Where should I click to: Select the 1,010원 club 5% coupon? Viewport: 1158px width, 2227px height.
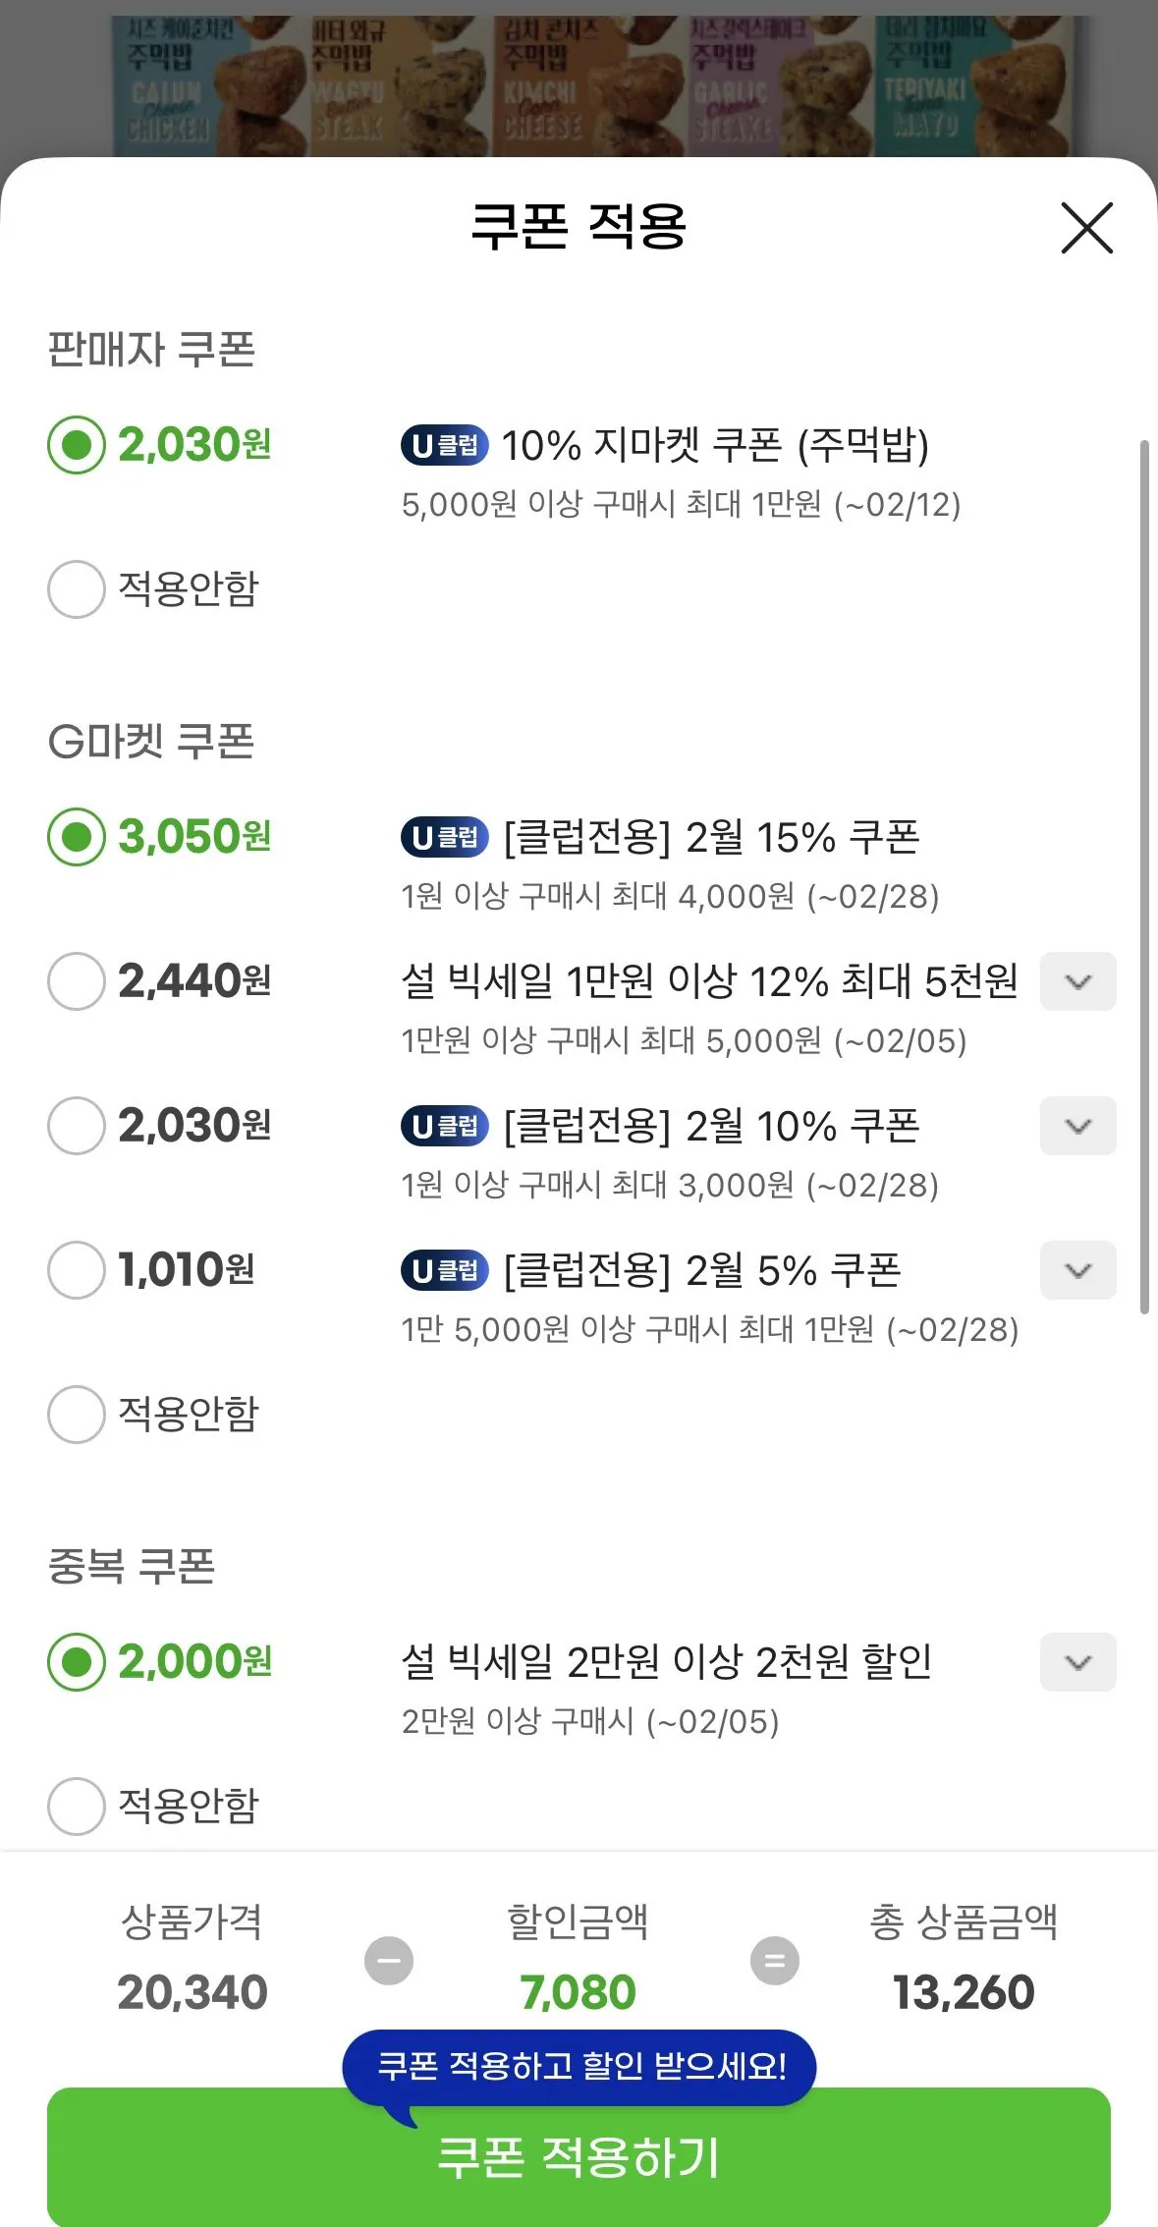(77, 1270)
